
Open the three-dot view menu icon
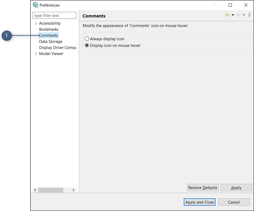[x=249, y=15]
